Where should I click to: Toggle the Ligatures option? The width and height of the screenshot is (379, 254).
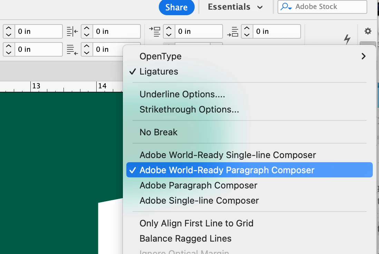[x=250, y=71]
